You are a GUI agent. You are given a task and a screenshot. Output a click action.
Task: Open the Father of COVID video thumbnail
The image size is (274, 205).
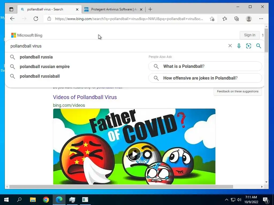[x=134, y=147]
